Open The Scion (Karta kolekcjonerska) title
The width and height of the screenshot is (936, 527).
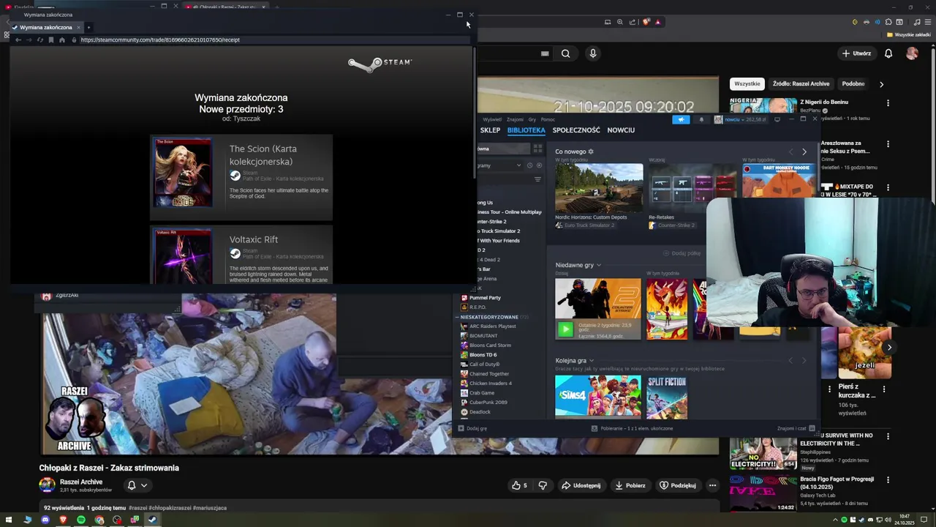[x=263, y=155]
